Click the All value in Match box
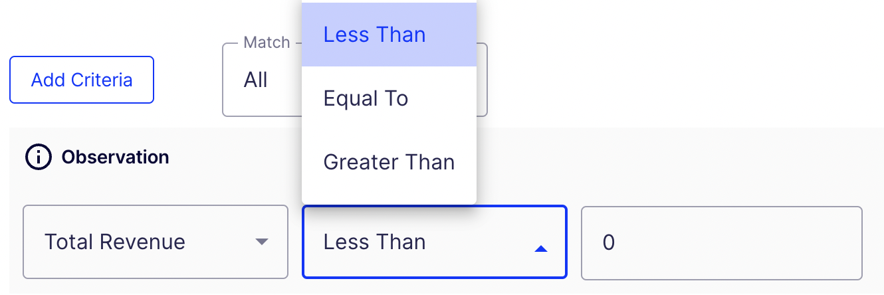Viewport: 884px width, 295px height. 256,80
